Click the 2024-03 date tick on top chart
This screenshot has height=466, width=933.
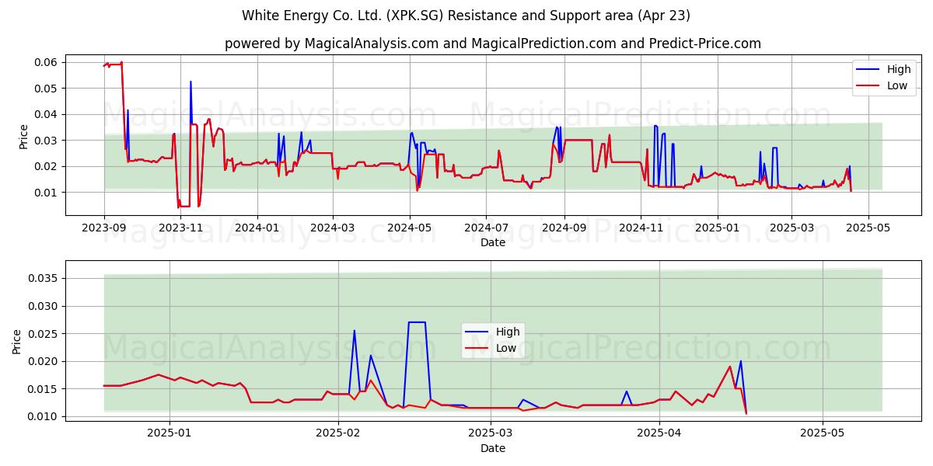tap(333, 227)
